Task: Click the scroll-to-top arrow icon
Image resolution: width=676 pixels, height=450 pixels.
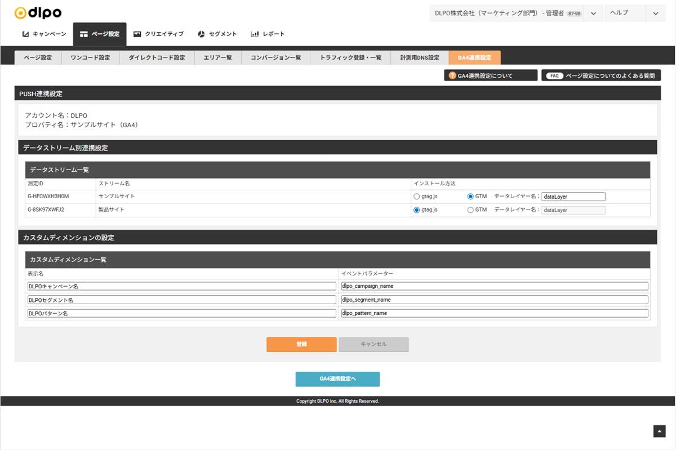Action: point(659,431)
